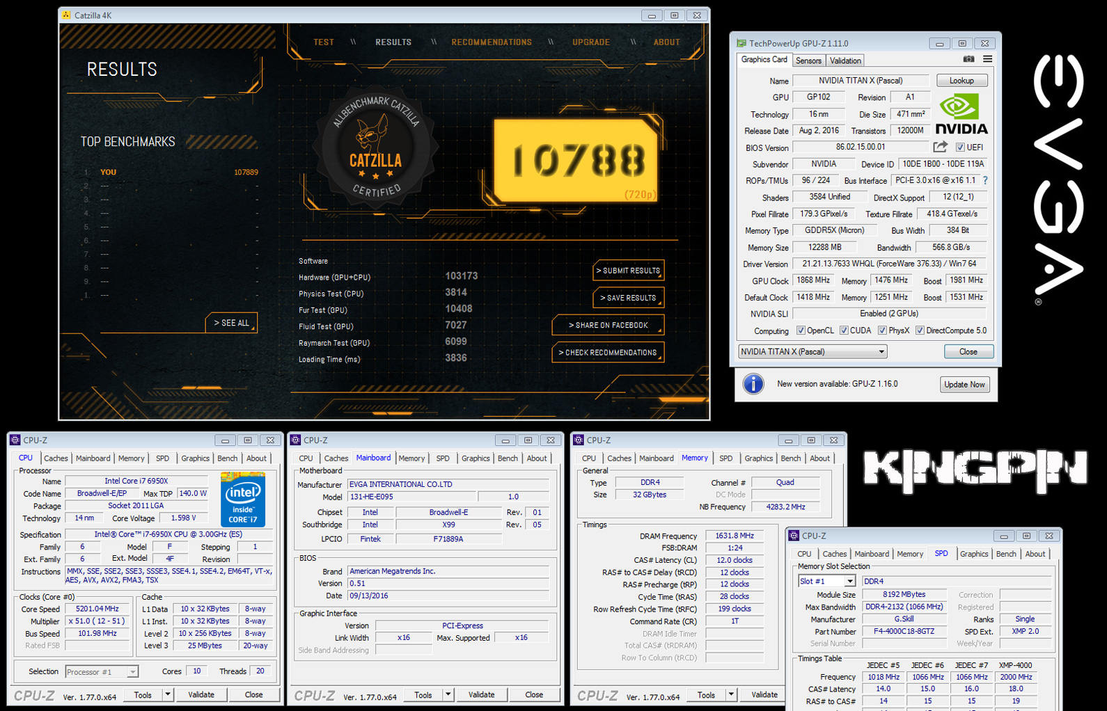Click the NVIDIA logo in GPU-Z
Screen dimensions: 1107x711
961,115
